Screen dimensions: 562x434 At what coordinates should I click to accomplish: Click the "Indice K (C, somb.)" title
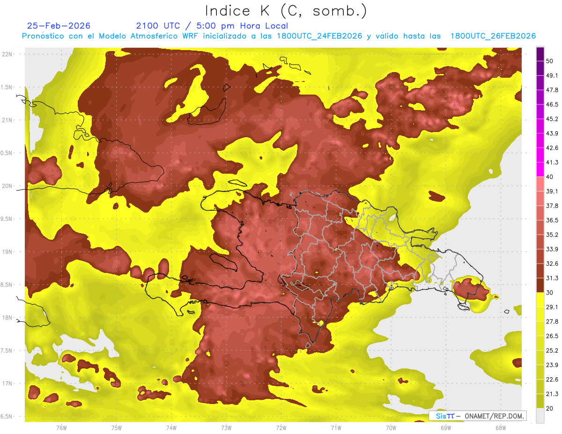(x=286, y=11)
